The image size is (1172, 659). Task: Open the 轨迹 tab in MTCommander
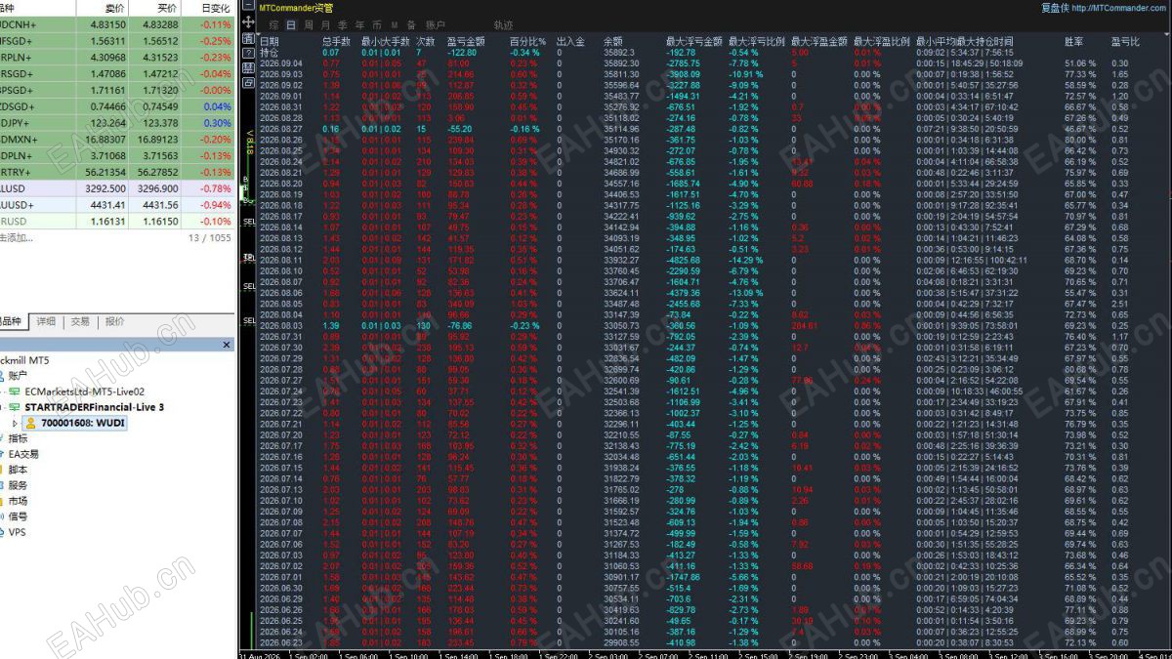click(x=503, y=24)
